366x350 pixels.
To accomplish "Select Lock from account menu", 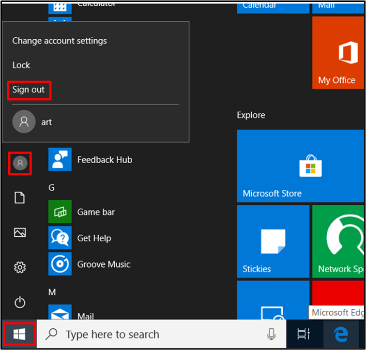I will [21, 65].
